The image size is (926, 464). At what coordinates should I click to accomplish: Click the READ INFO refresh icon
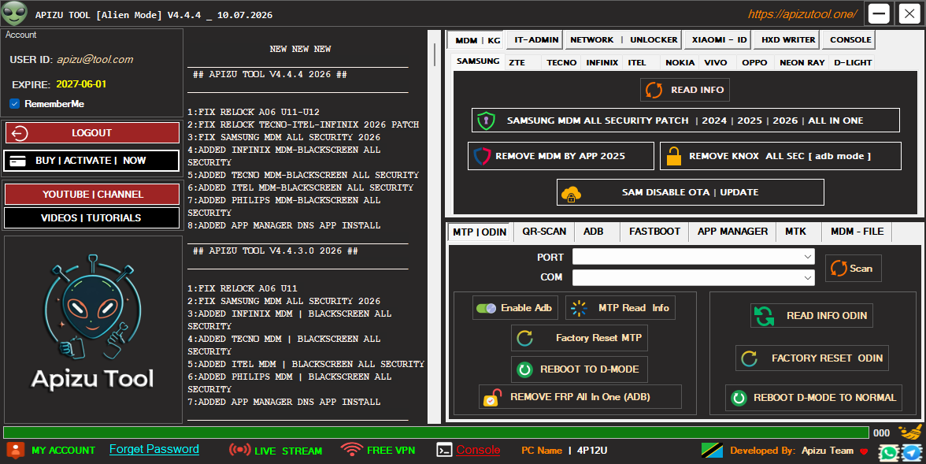click(x=654, y=90)
